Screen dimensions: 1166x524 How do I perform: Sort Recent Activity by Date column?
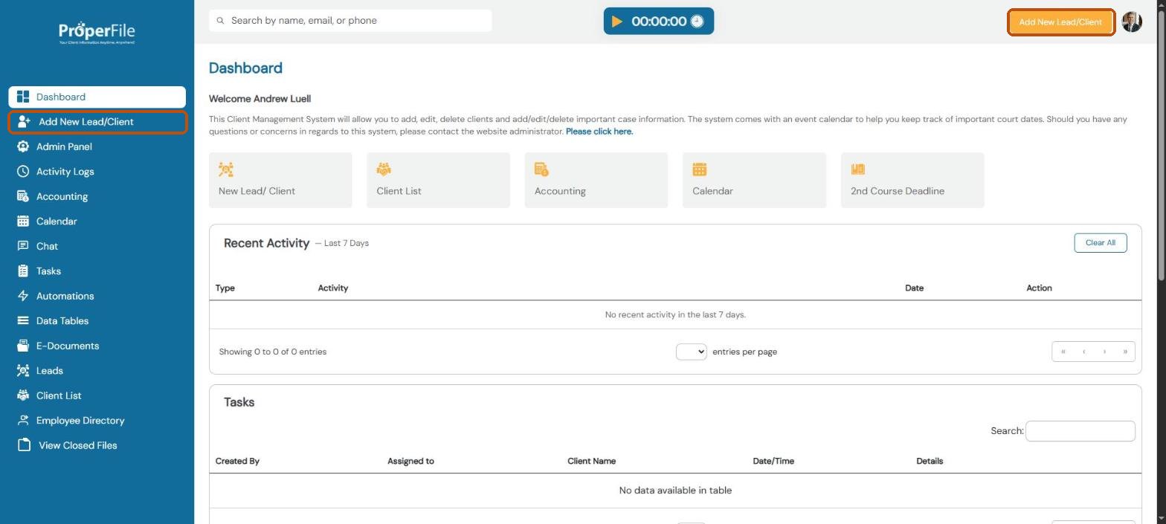click(x=914, y=288)
